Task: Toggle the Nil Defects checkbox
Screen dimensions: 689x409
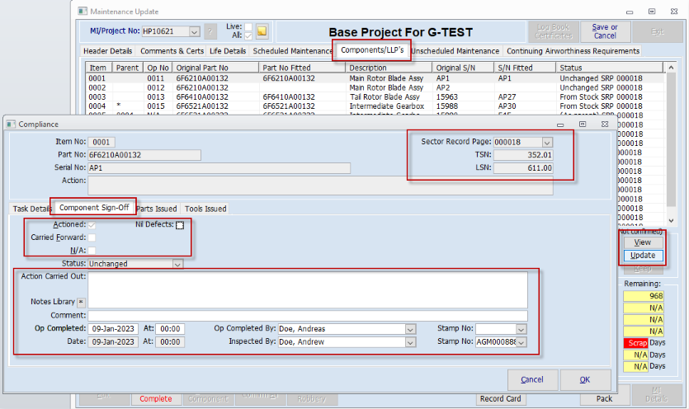Action: (x=180, y=225)
